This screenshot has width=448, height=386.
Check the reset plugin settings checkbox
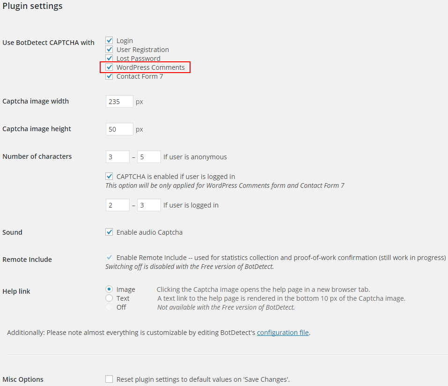coord(109,379)
